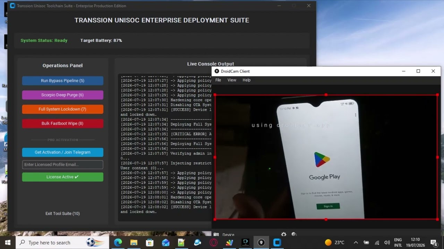Click the [CRITICAL ERROR] console line
The height and width of the screenshot is (249, 444).
pos(166,134)
